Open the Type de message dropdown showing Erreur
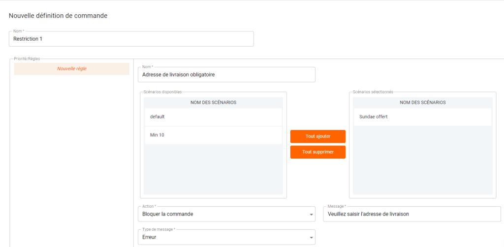Screen dimensions: 504x247 coord(226,237)
